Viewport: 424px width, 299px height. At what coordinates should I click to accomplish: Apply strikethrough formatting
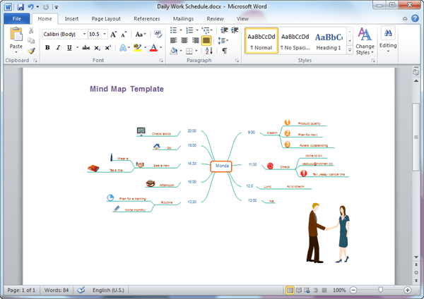(x=86, y=48)
